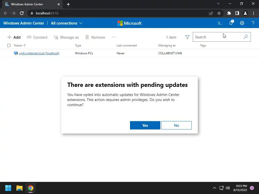The height and width of the screenshot is (194, 259).
Task: Select the Windows Admin Center browser tab
Action: 32,4
